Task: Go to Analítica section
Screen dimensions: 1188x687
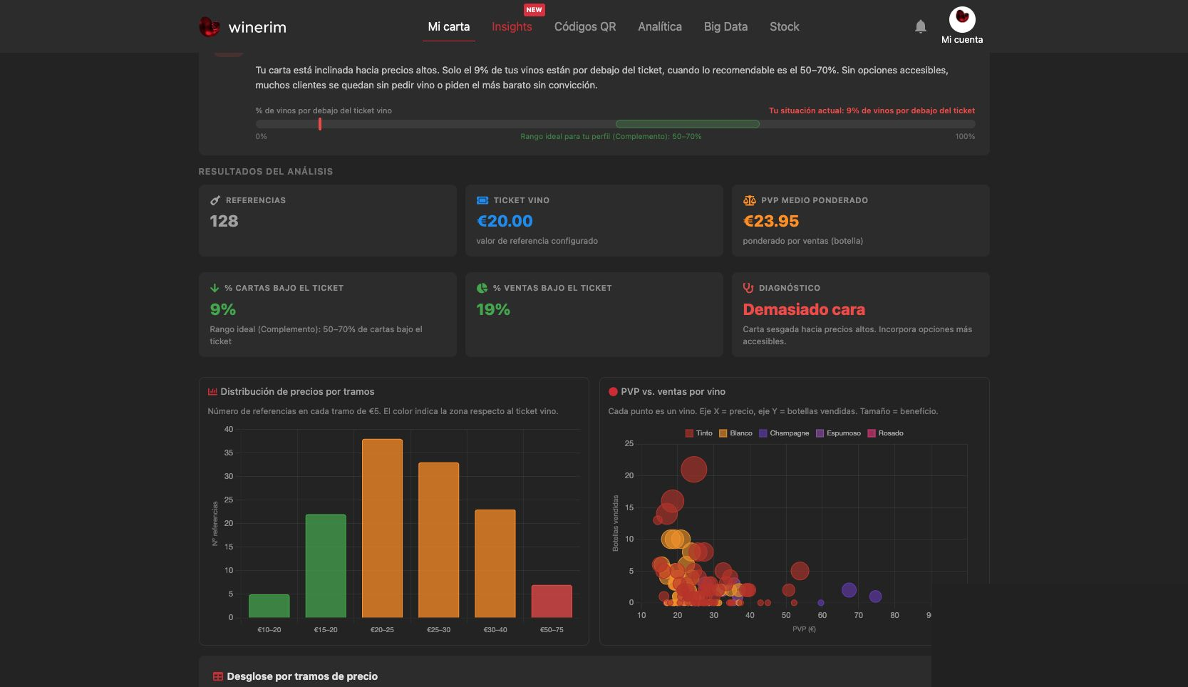Action: 660,26
